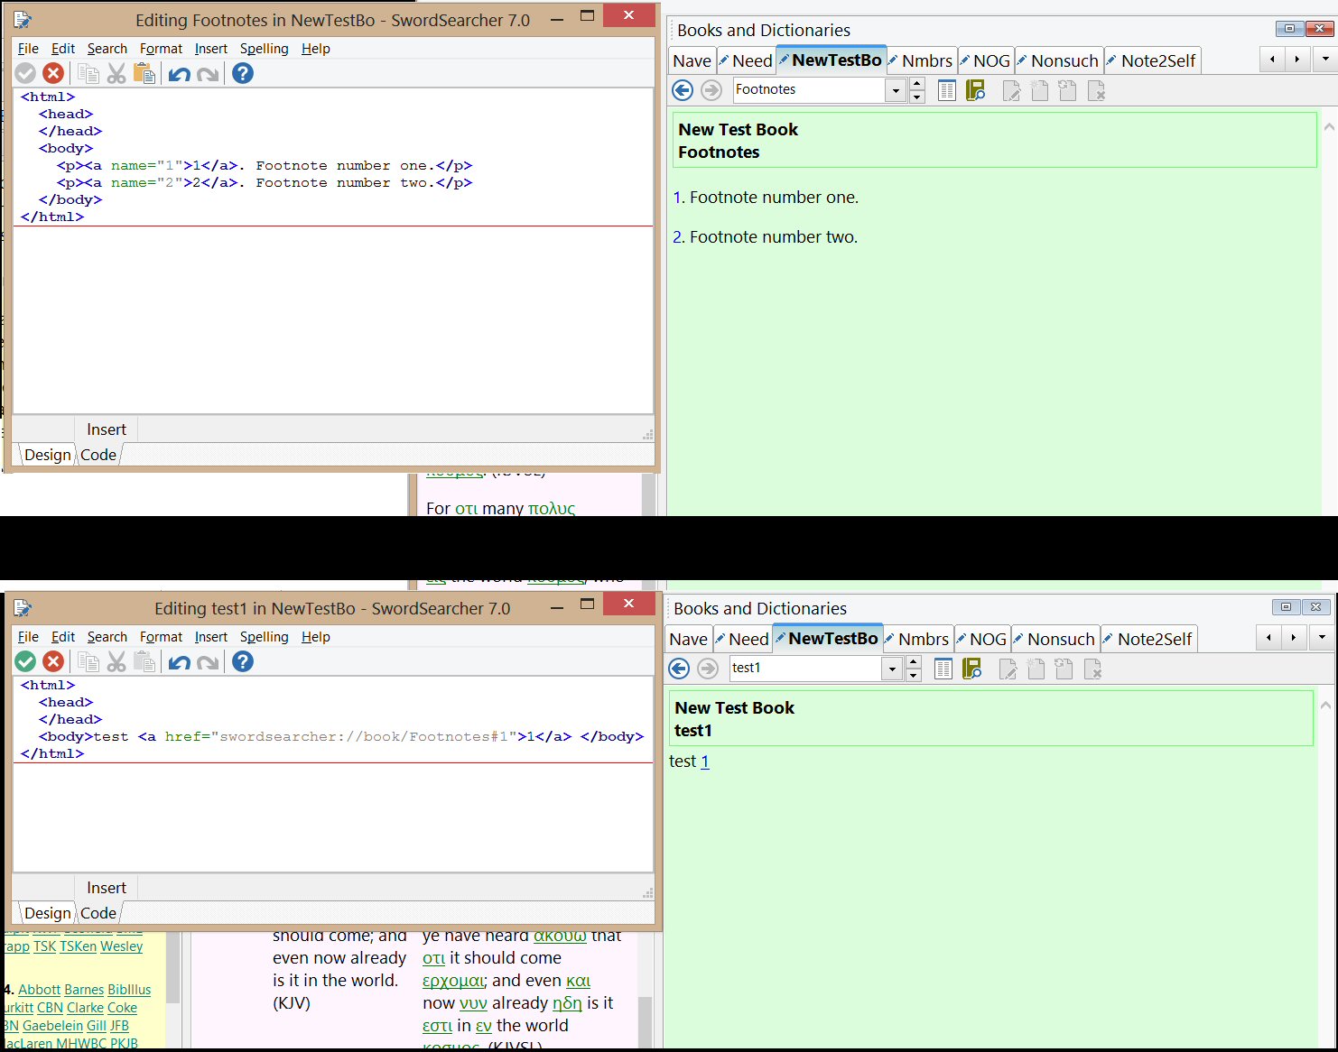The height and width of the screenshot is (1052, 1338).
Task: Click the redo arrow in the Footnotes editor
Action: click(x=208, y=74)
